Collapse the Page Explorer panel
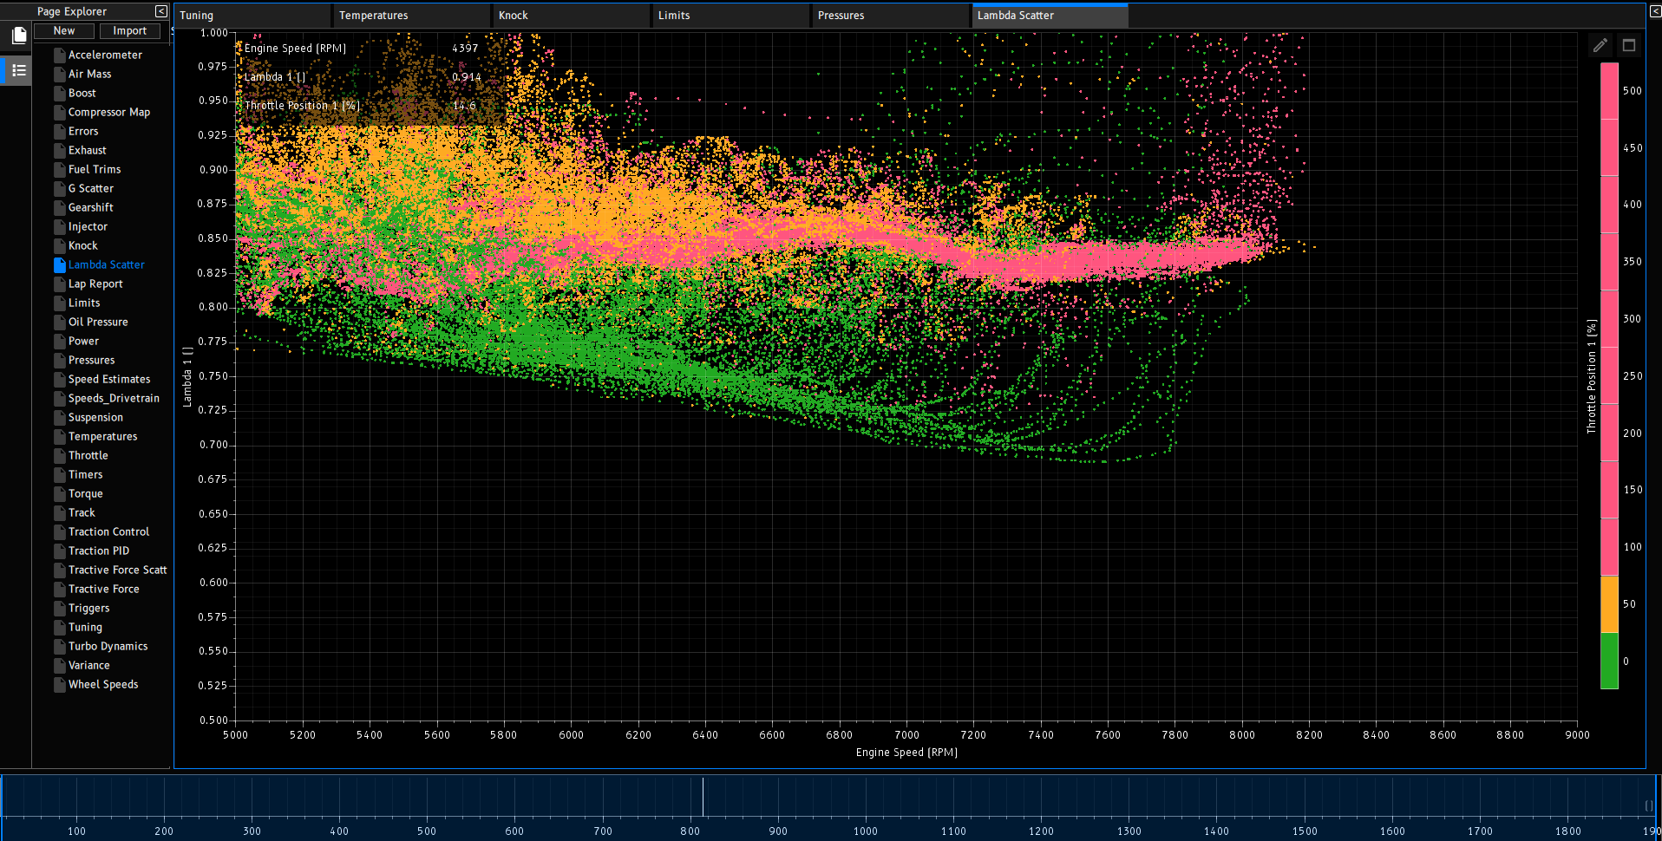The width and height of the screenshot is (1662, 841). pyautogui.click(x=160, y=11)
